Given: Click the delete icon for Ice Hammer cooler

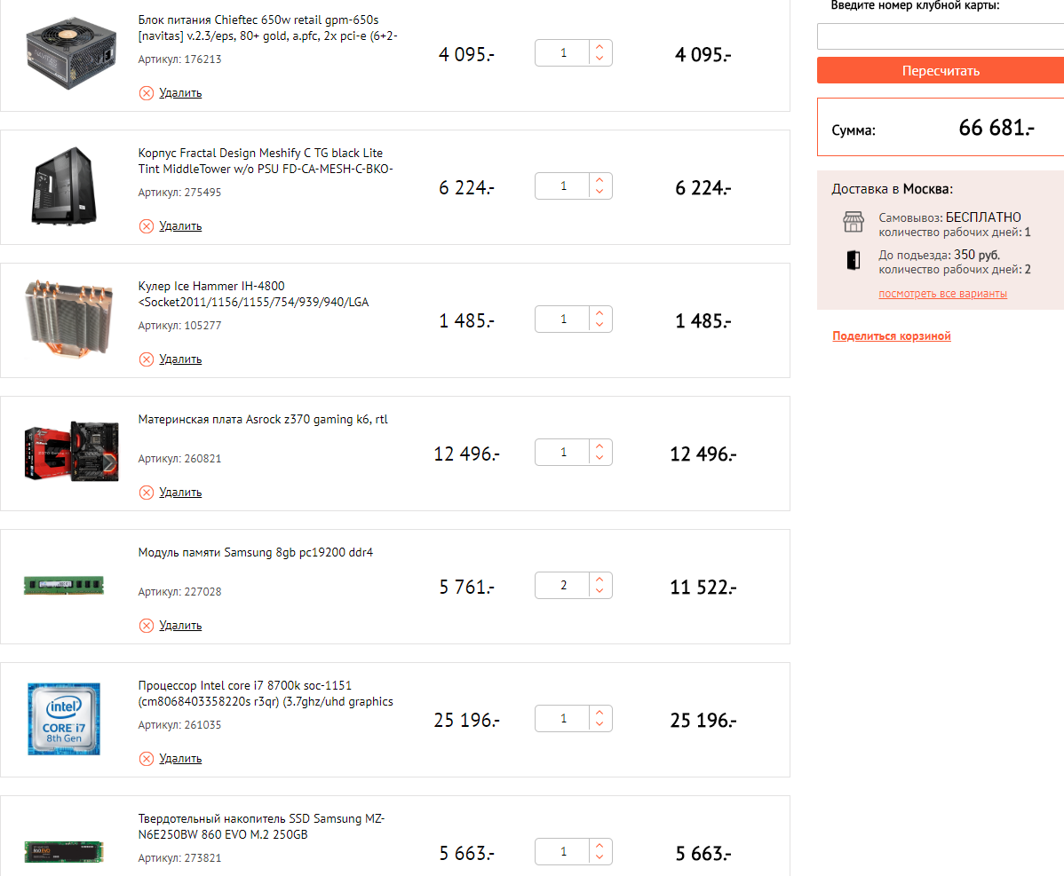Looking at the screenshot, I should click(x=147, y=359).
